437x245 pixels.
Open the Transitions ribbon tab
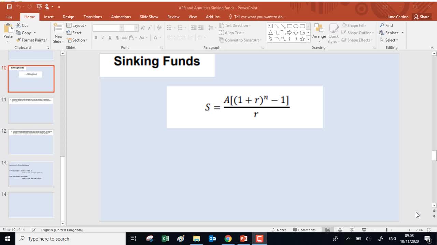click(93, 17)
